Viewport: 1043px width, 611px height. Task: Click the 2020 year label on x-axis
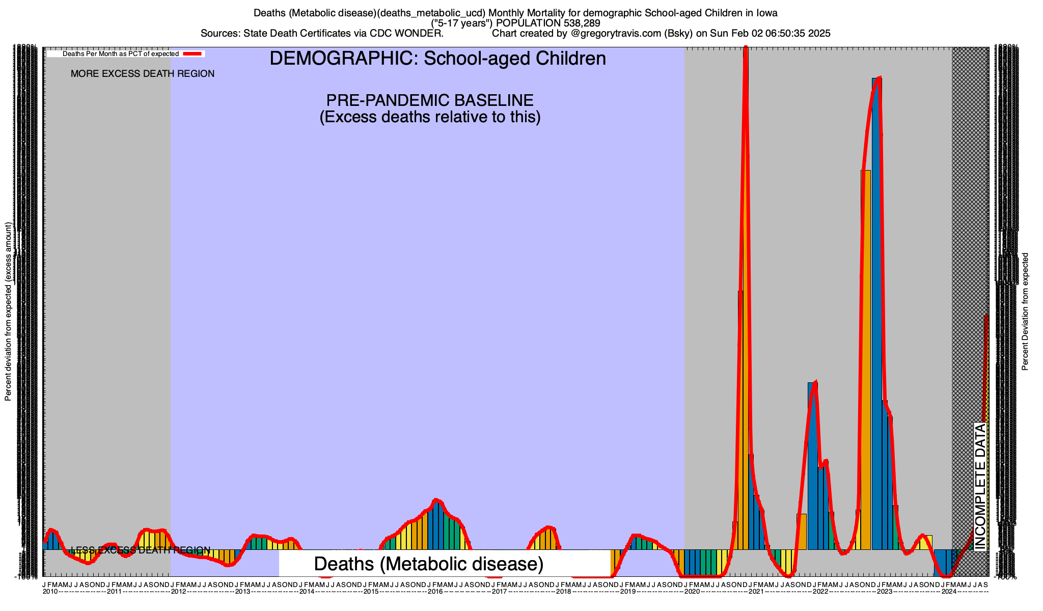[692, 592]
